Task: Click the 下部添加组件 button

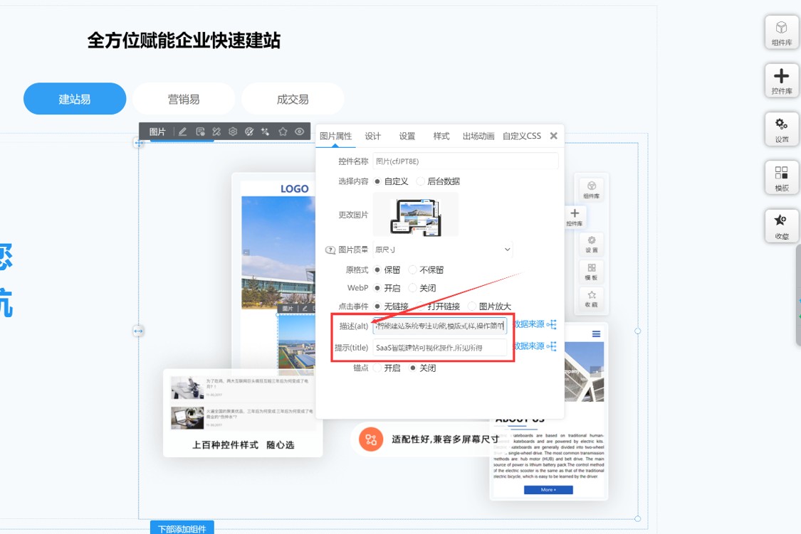Action: point(182,528)
